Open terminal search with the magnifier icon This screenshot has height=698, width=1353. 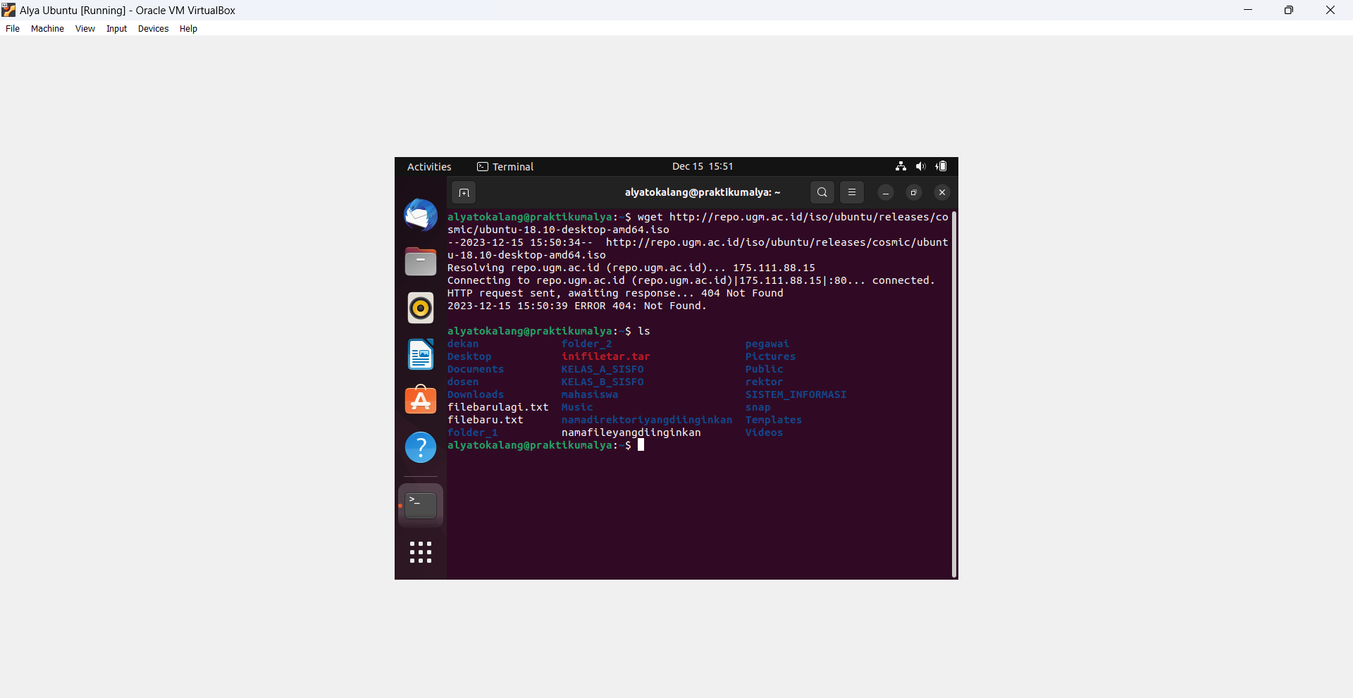822,192
